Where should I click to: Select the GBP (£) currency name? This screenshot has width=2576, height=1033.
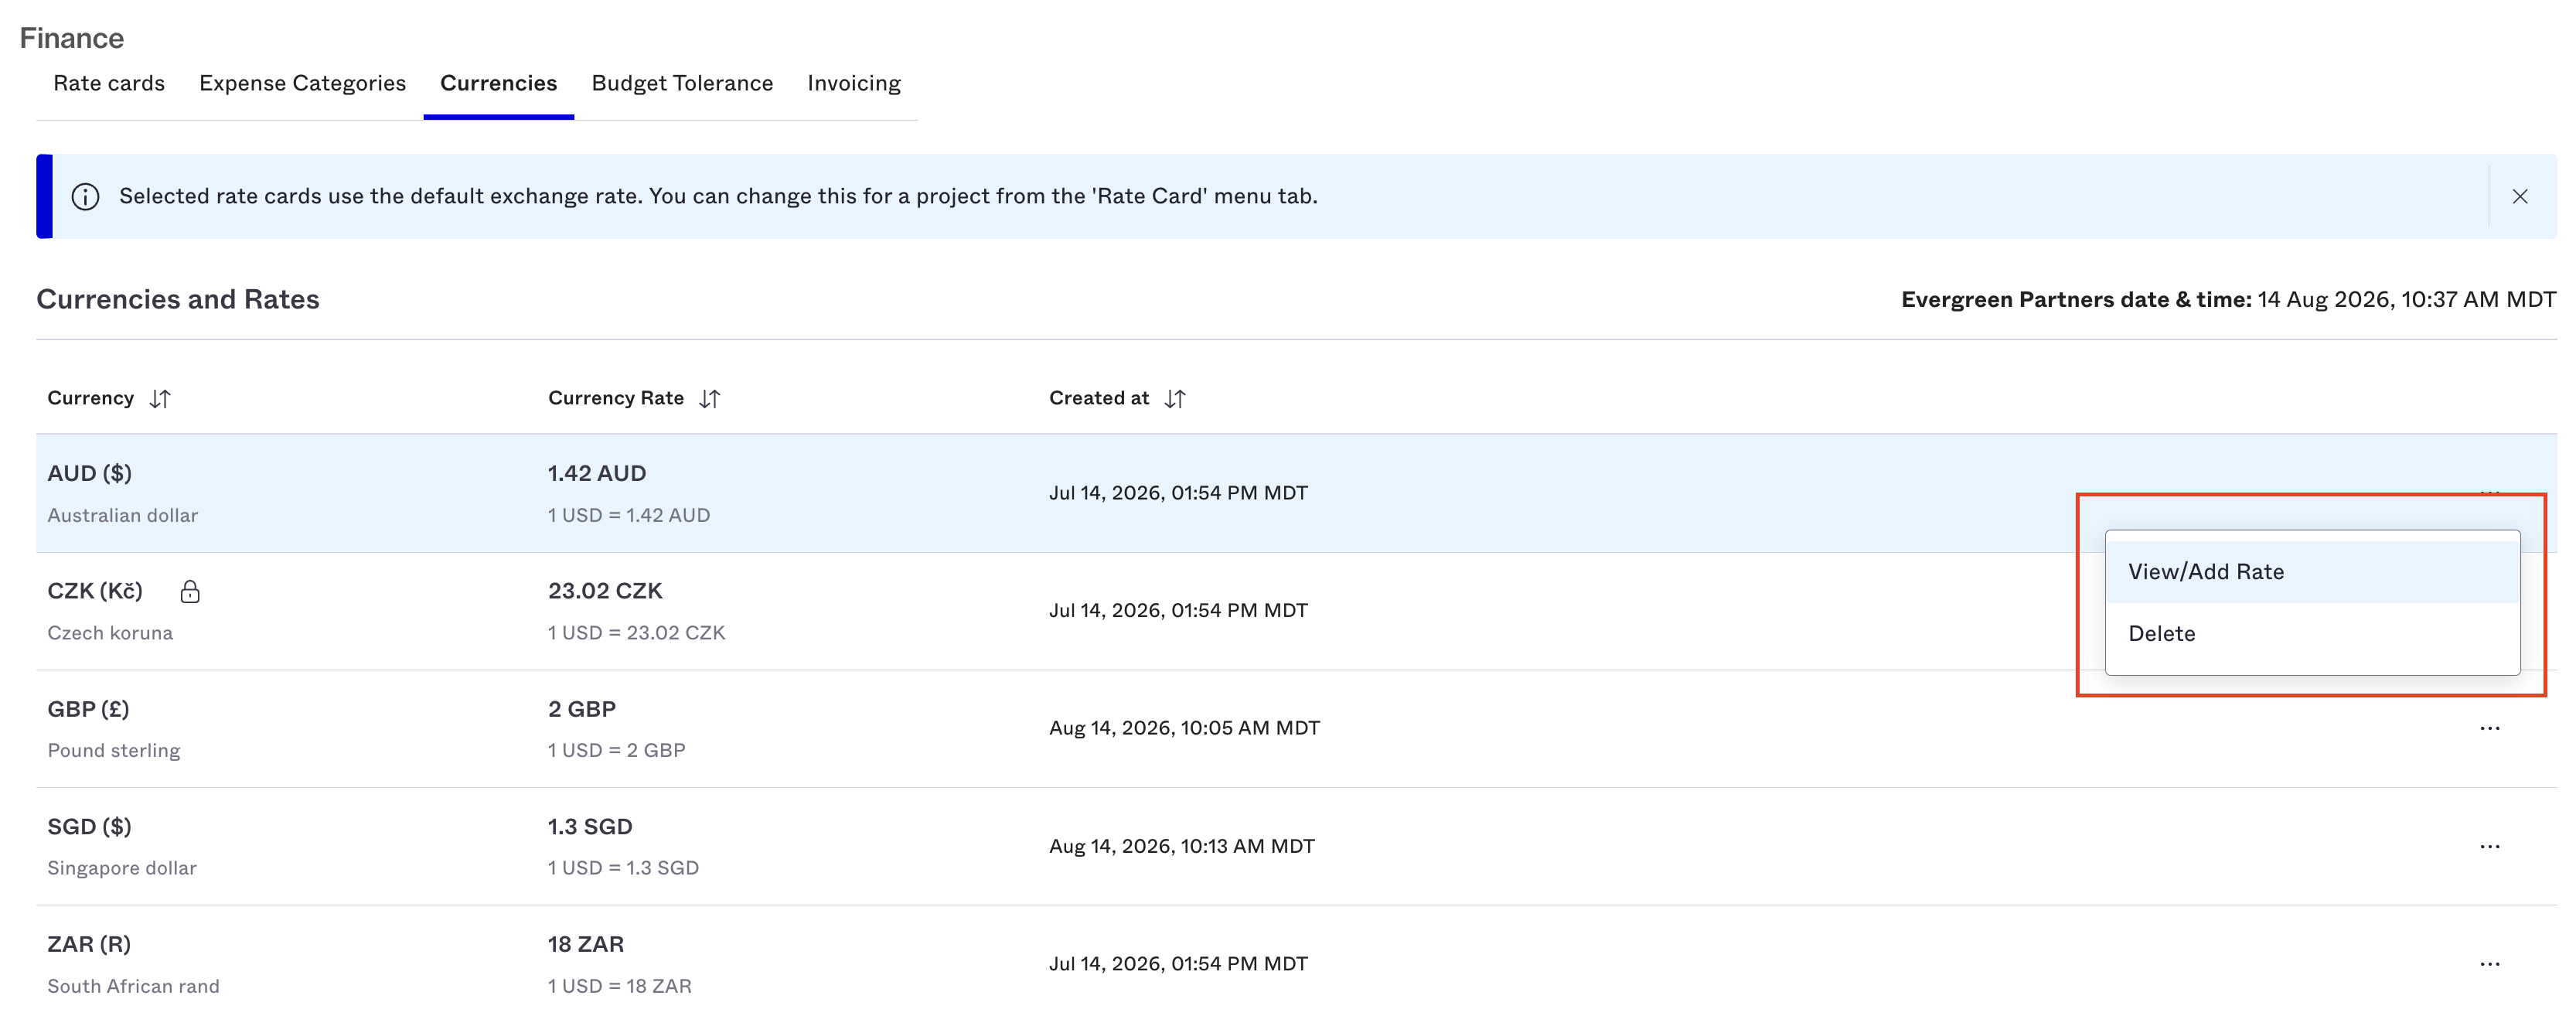[x=88, y=709]
